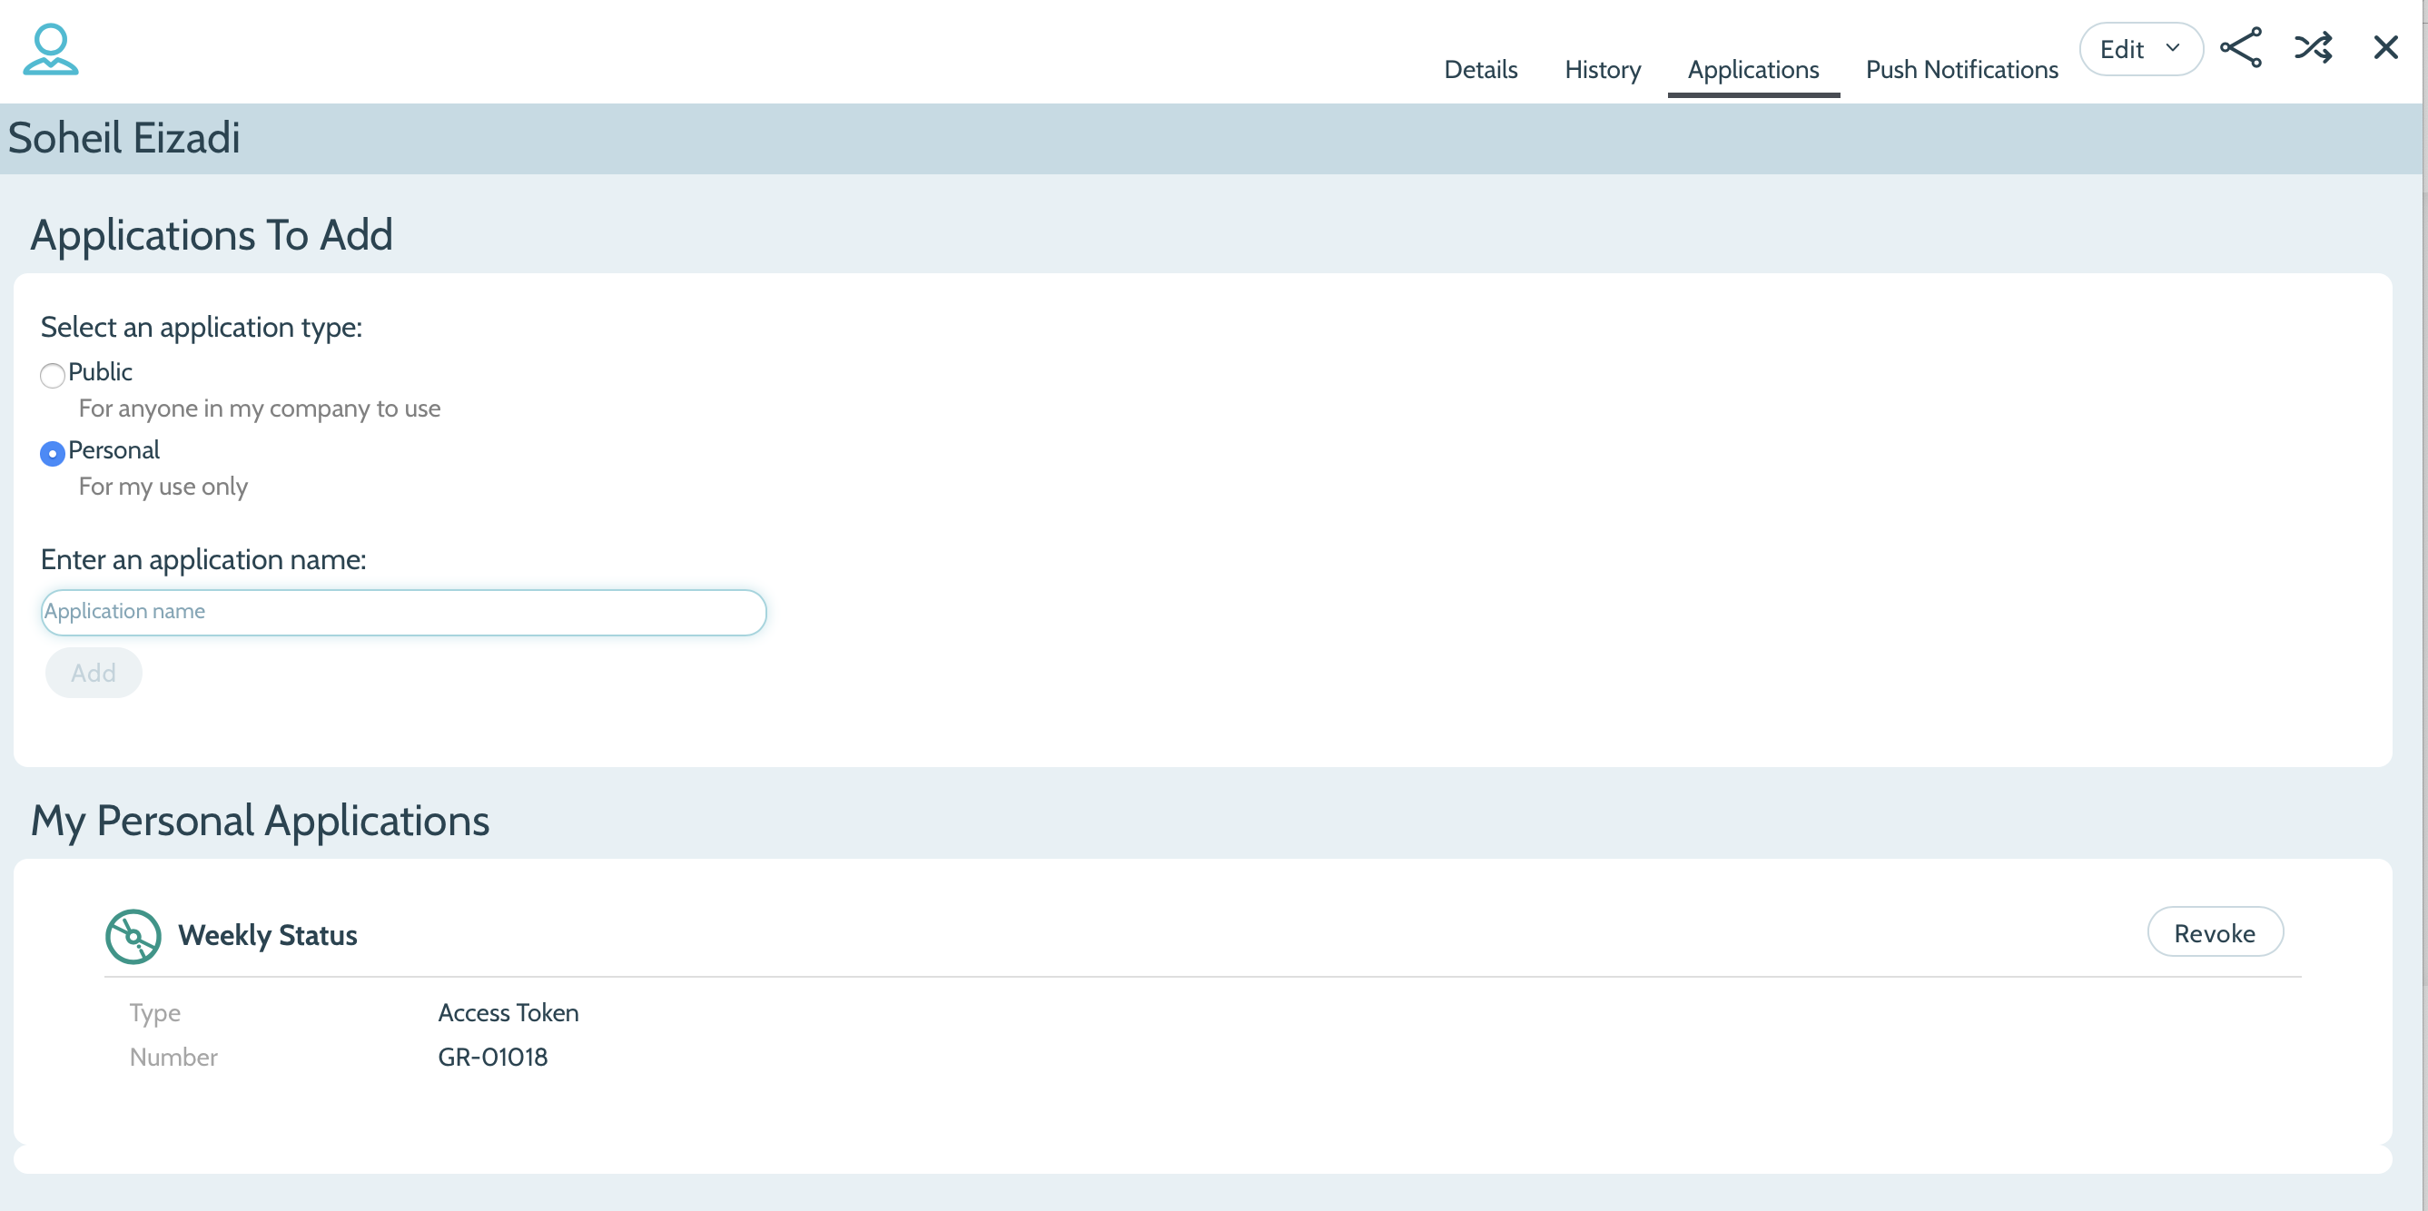Select the Personal application type radio
The image size is (2428, 1211).
(x=53, y=453)
